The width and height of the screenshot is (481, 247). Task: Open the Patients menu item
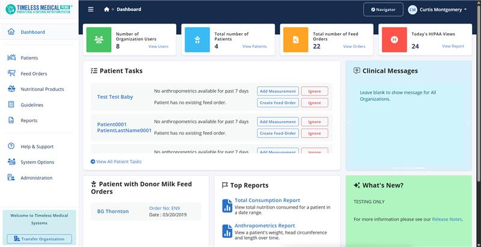[x=29, y=58]
